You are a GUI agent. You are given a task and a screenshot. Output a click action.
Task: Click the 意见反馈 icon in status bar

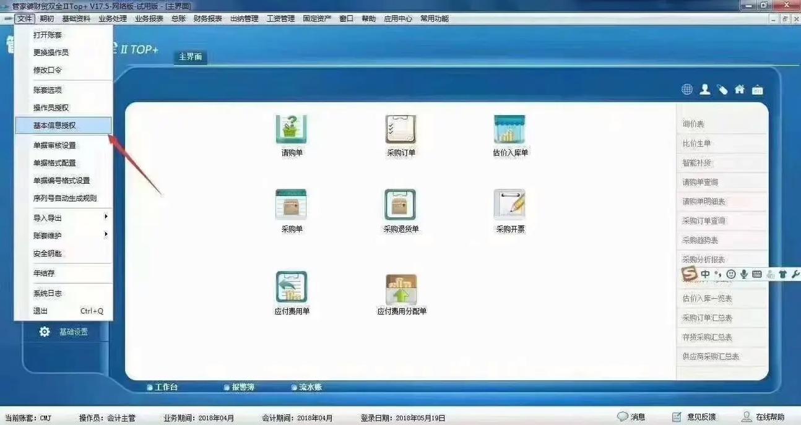click(x=677, y=417)
